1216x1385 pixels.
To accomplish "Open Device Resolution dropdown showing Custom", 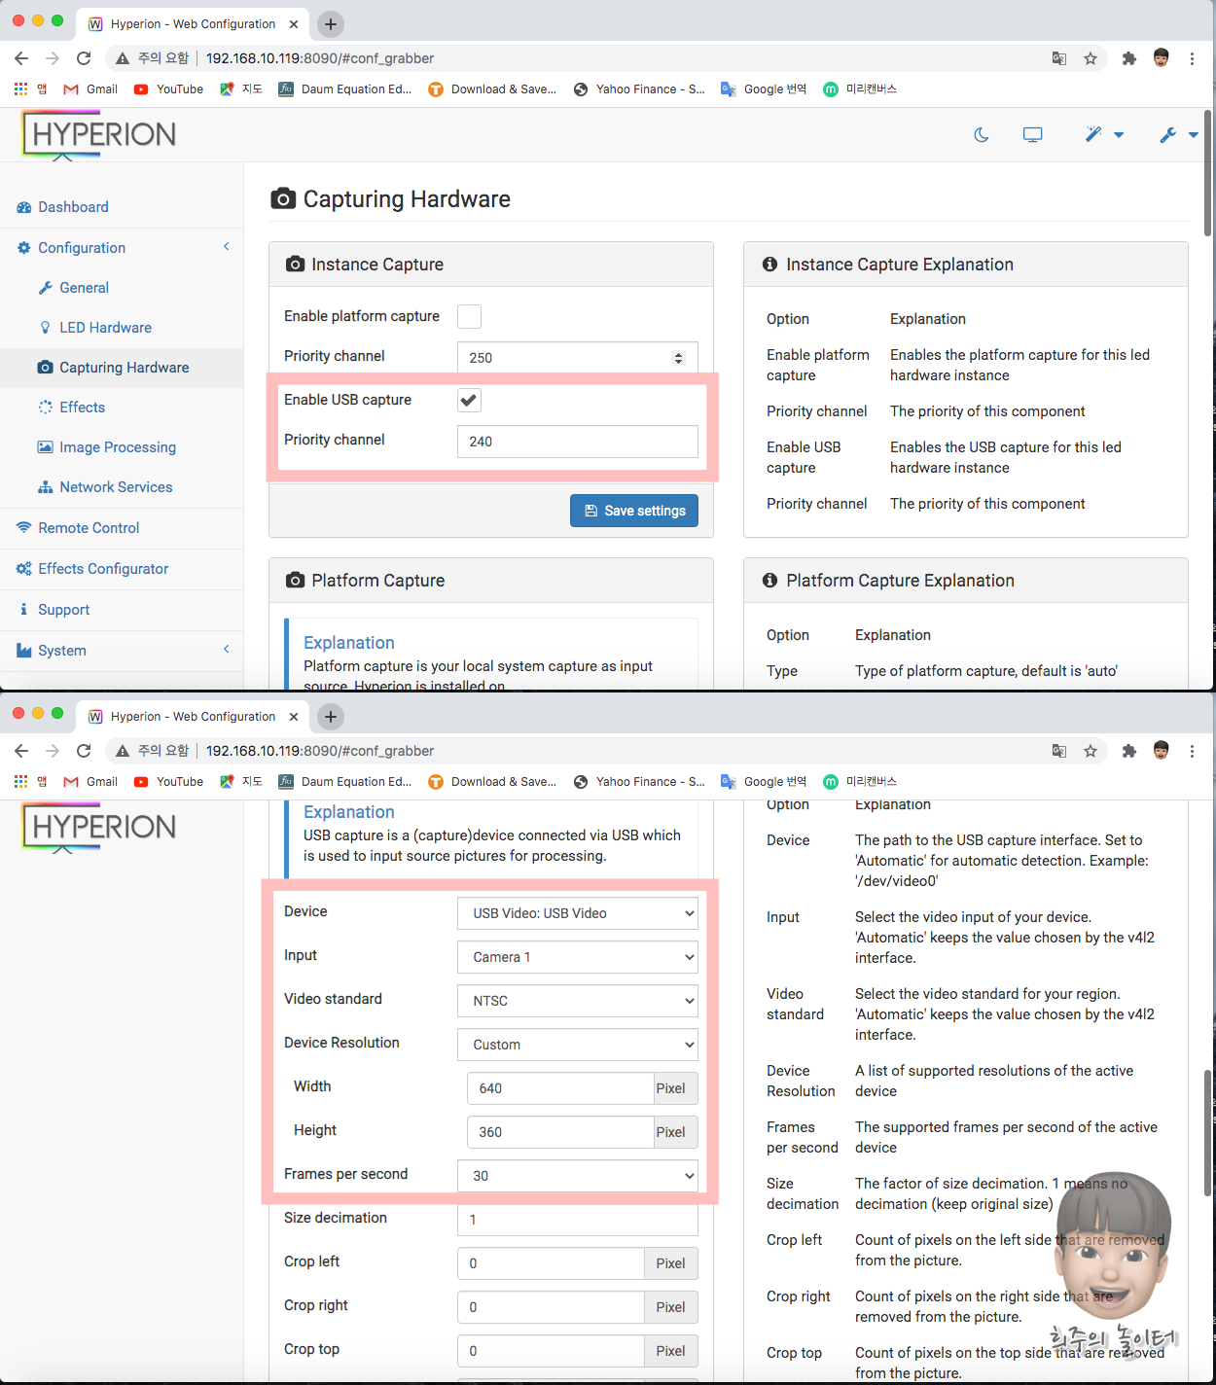I will tap(577, 1045).
